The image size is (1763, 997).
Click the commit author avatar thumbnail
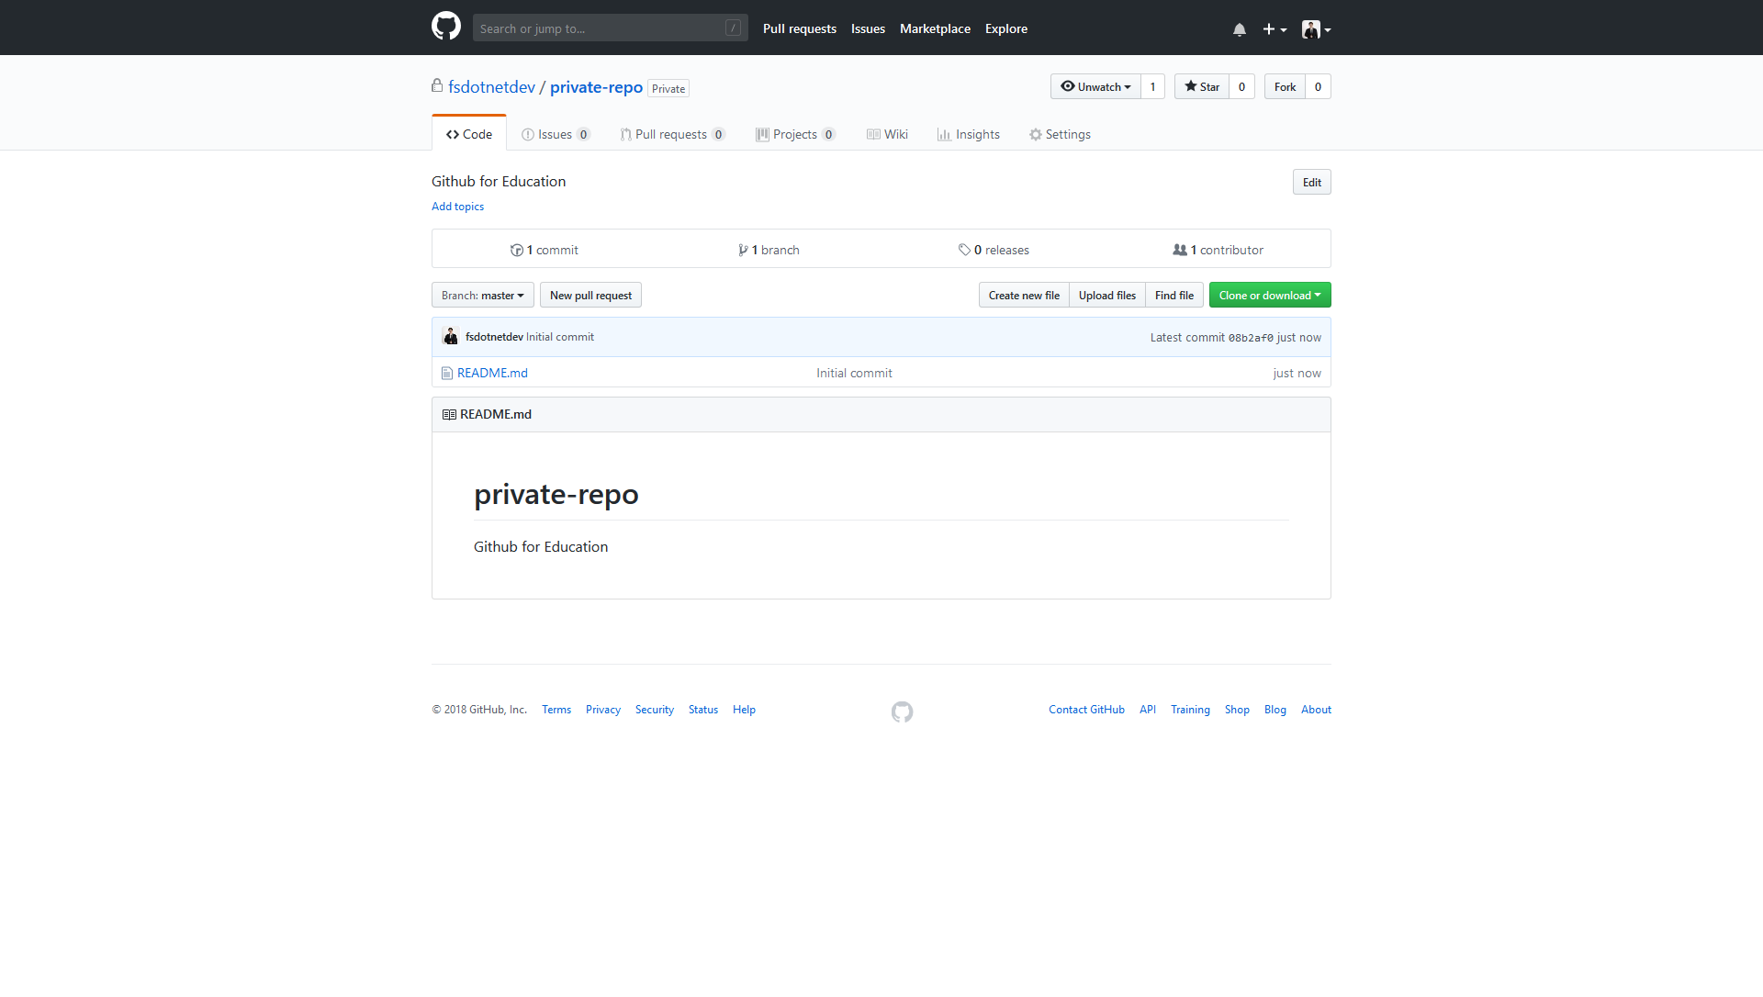point(450,337)
